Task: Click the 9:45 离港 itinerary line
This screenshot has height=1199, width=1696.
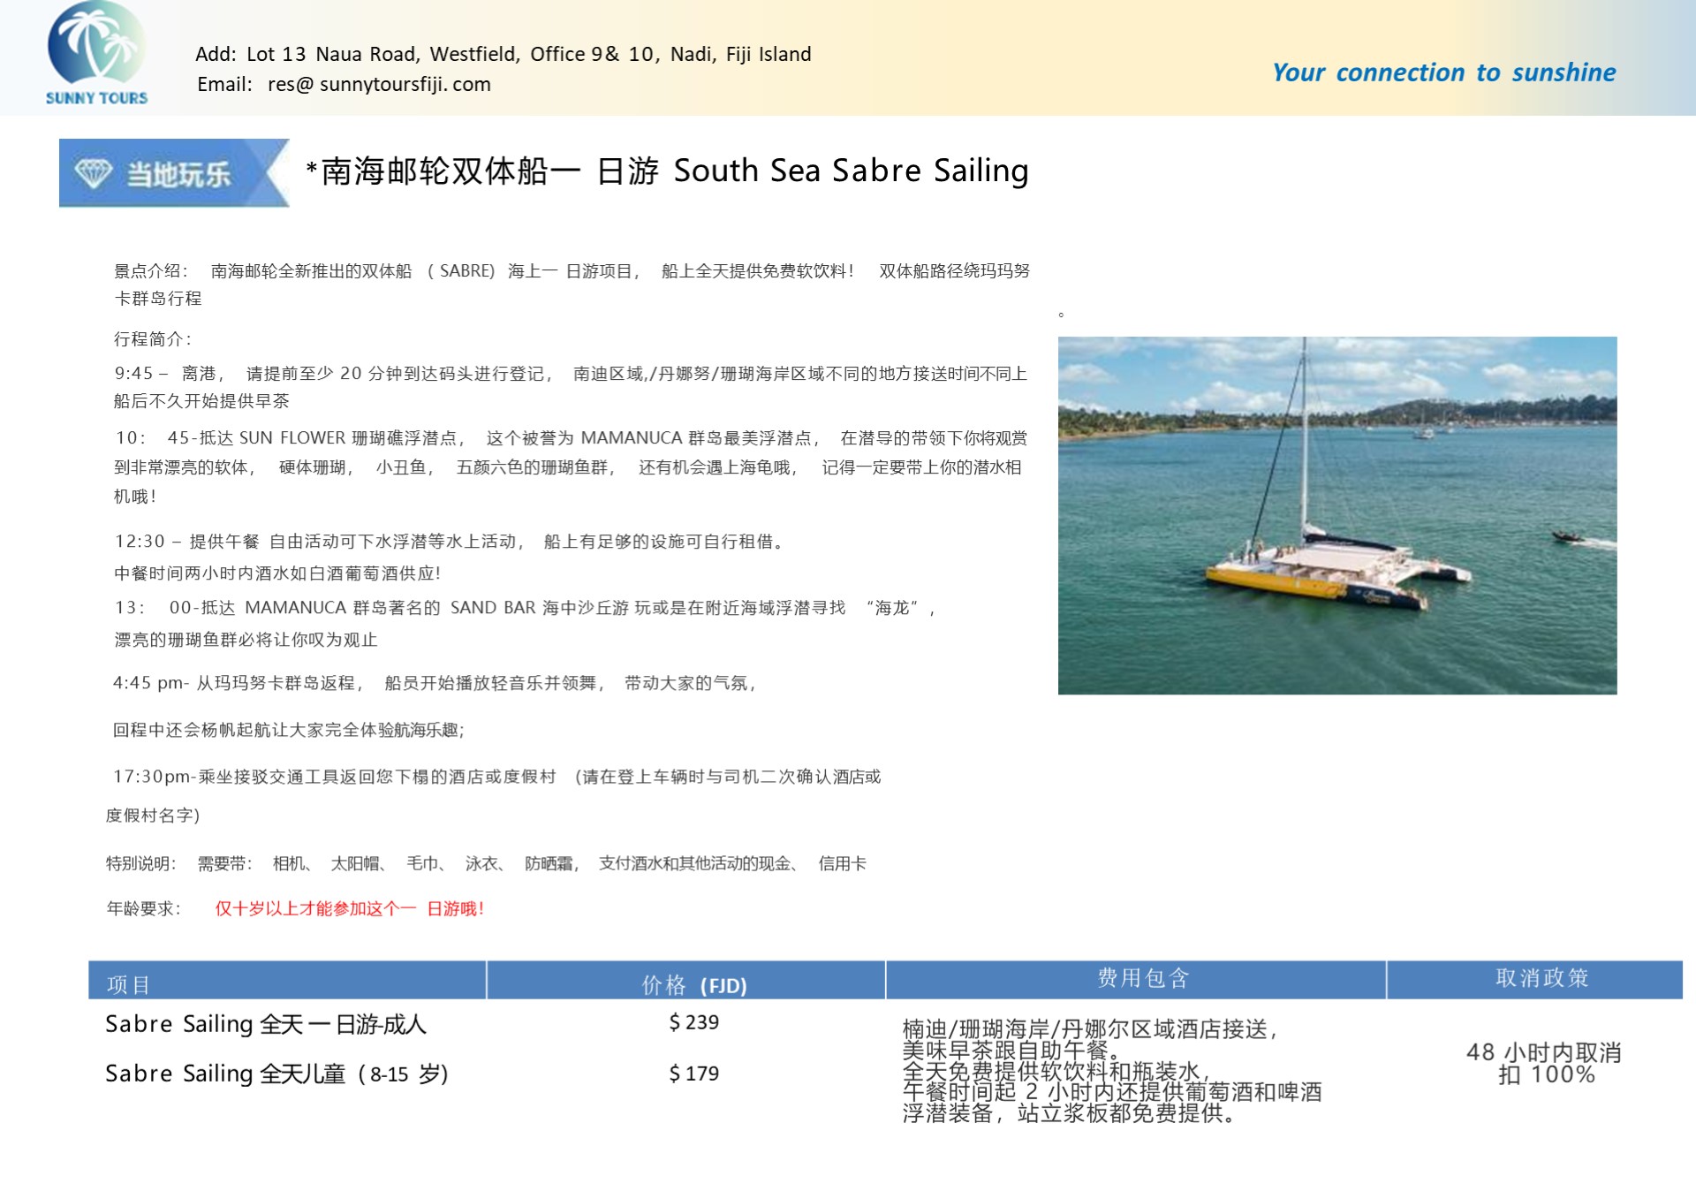Action: [571, 387]
